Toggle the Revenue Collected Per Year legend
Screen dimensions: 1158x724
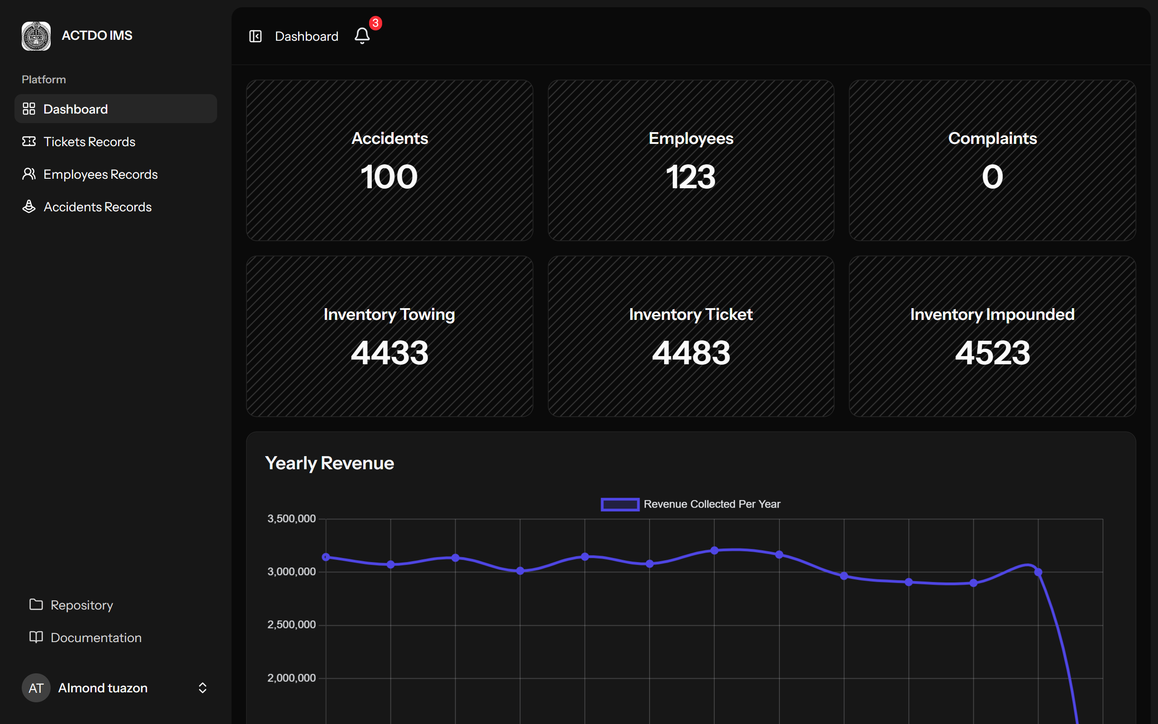click(x=712, y=504)
